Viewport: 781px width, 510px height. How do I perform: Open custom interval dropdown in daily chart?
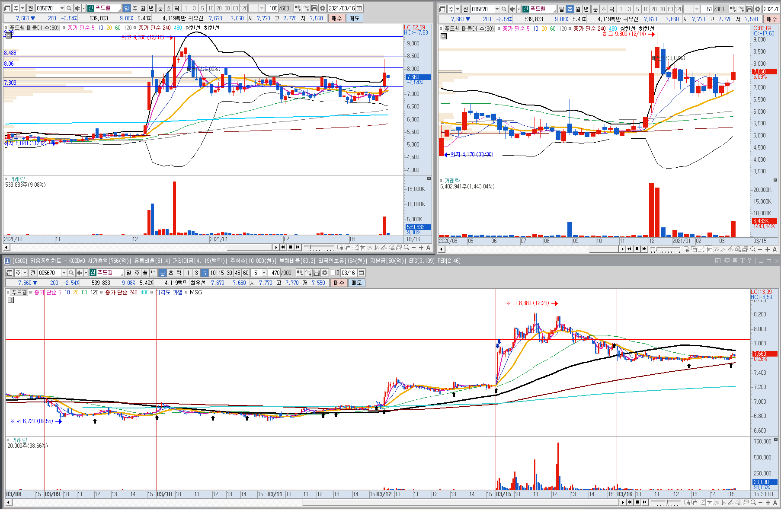pyautogui.click(x=262, y=8)
